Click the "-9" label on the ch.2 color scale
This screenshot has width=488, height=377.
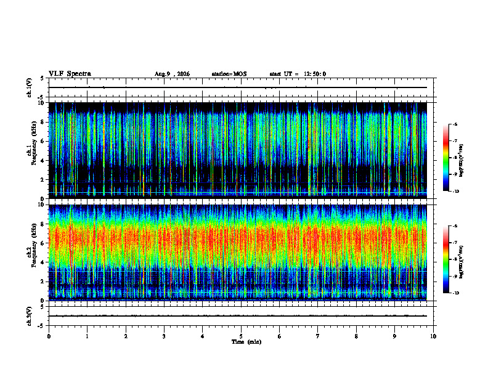(x=455, y=276)
